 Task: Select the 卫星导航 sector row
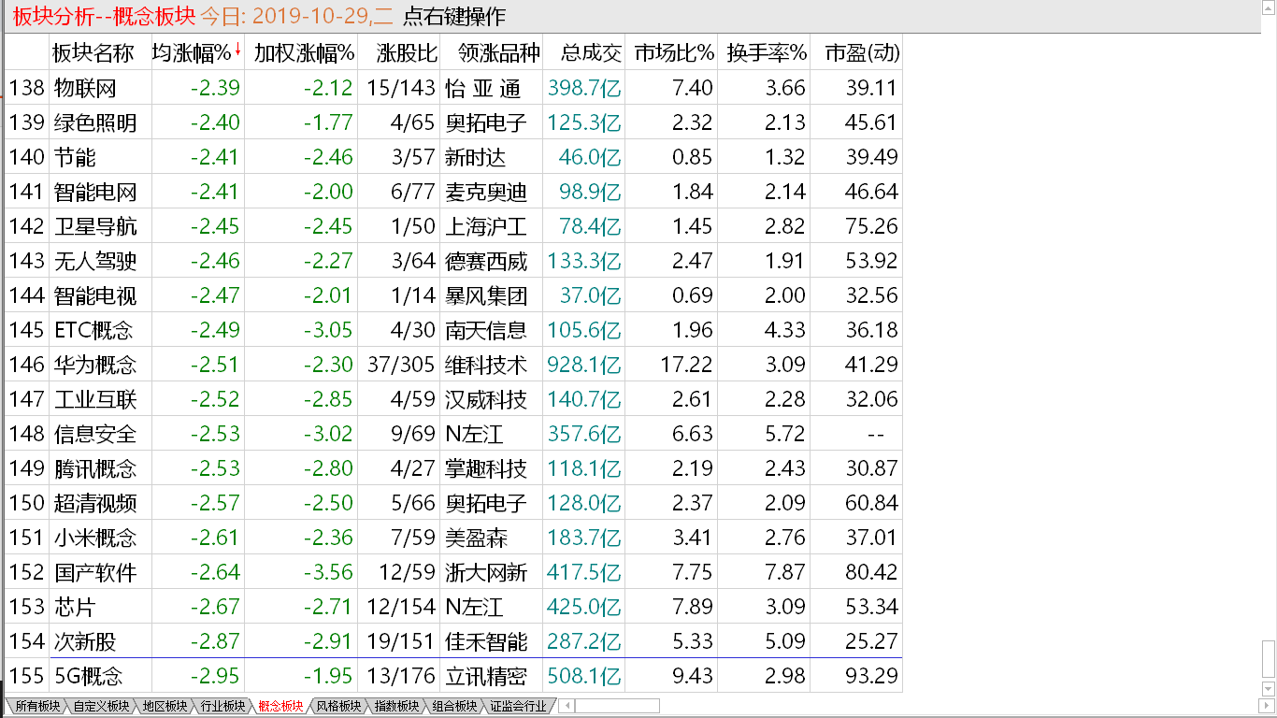453,226
